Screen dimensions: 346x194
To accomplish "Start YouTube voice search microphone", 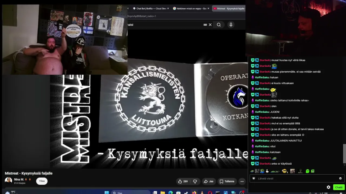I will click(x=231, y=25).
